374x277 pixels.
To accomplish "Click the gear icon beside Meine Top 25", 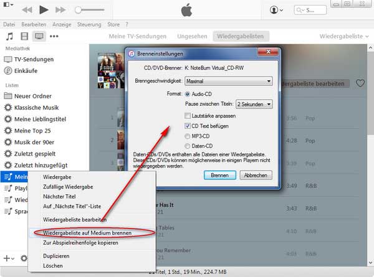I will 8,130.
